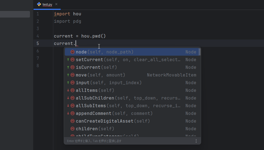Click the method icon next to allSubChildren
Viewport: 264px width, 150px height.
pyautogui.click(x=73, y=98)
